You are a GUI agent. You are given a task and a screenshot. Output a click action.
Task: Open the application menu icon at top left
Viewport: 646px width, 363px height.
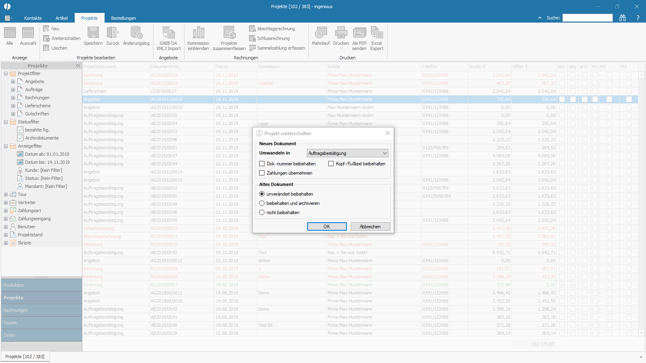coord(8,18)
